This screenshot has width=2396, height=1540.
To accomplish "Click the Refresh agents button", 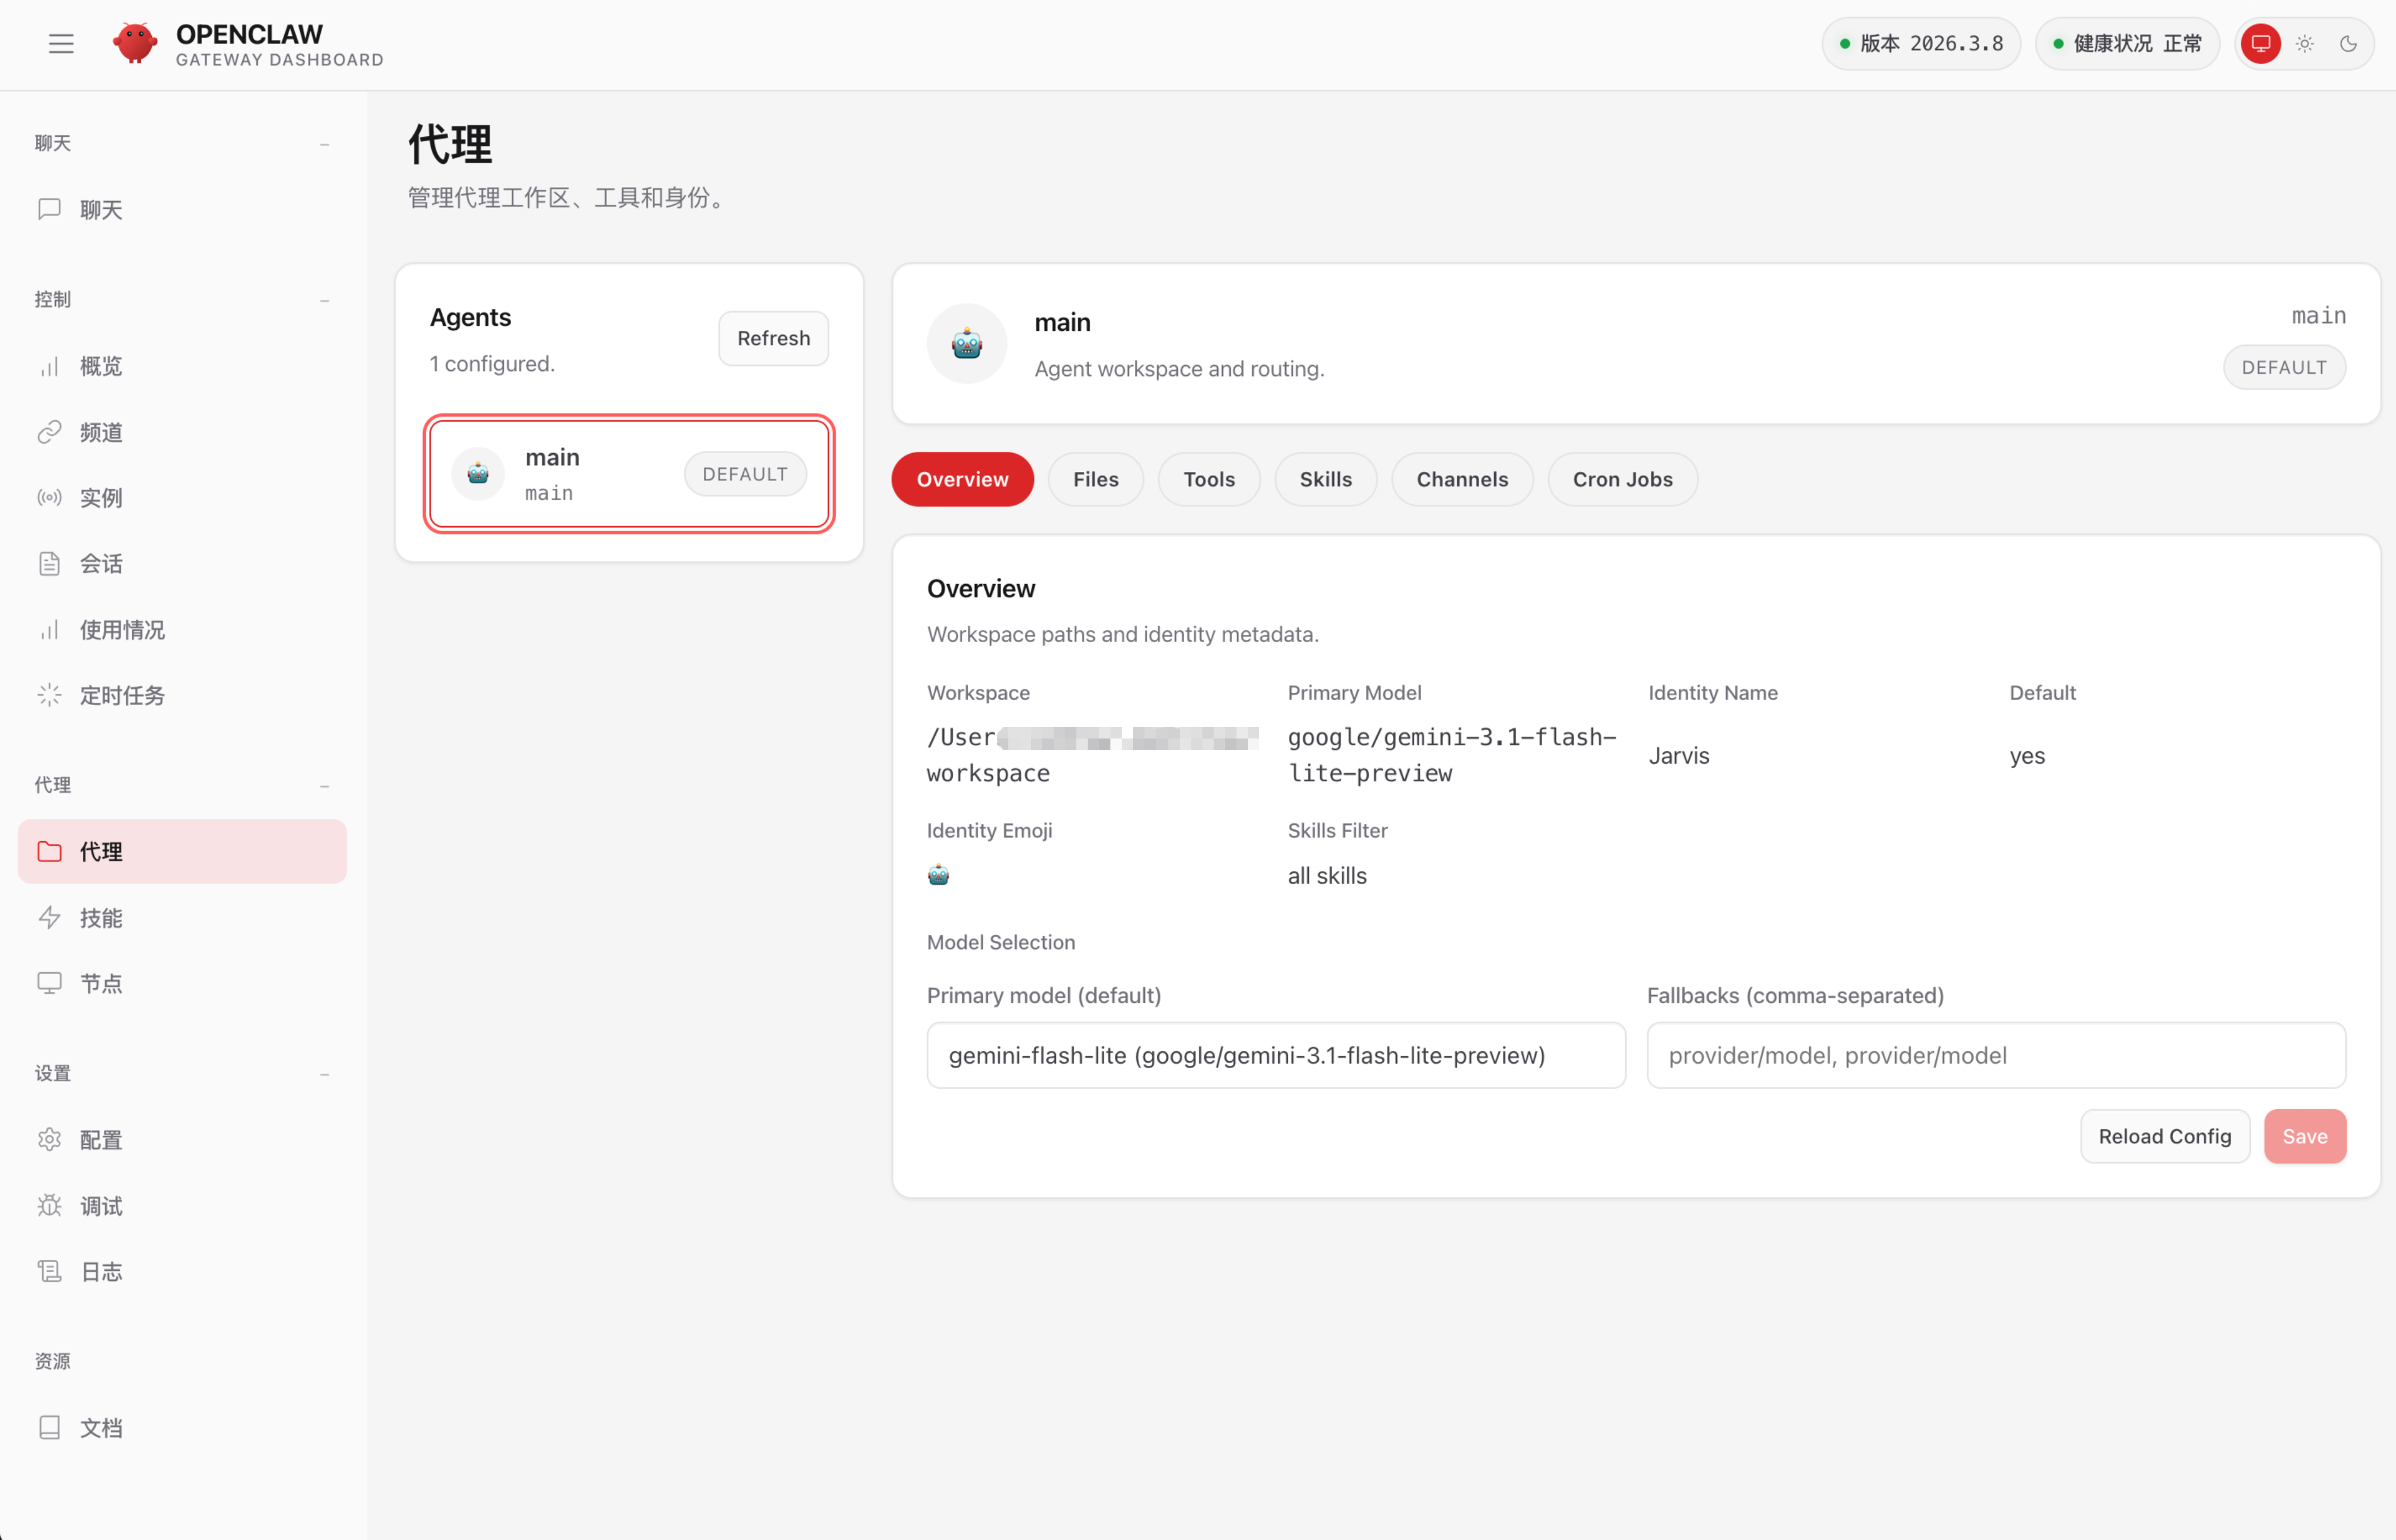I will pyautogui.click(x=773, y=338).
